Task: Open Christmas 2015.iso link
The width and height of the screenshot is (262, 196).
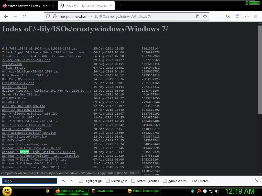Action: click(x=18, y=83)
